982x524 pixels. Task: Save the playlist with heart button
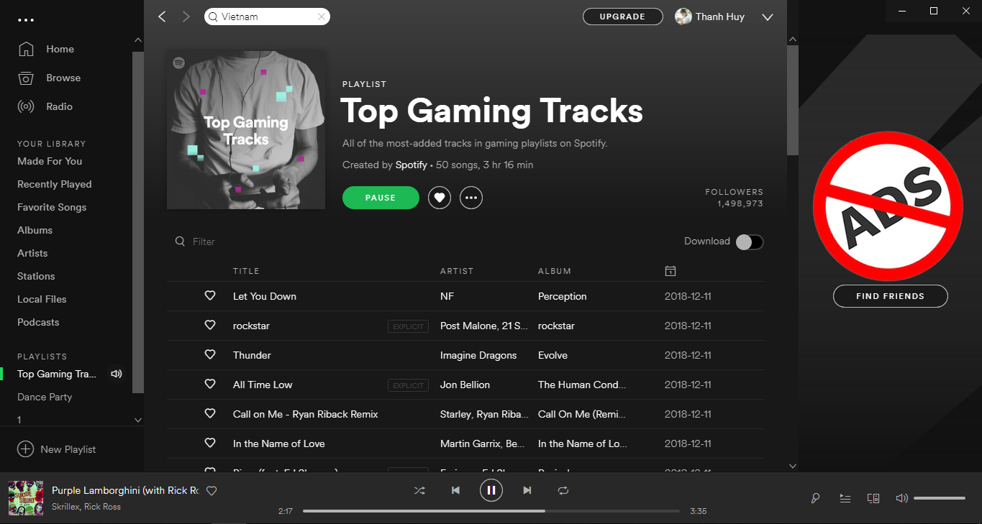(x=440, y=198)
